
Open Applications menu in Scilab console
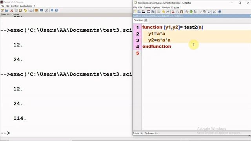click(x=26, y=6)
